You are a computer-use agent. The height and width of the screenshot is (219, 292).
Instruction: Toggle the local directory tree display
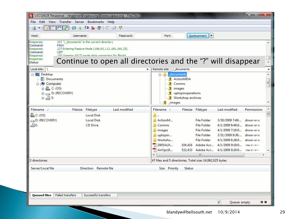point(53,28)
